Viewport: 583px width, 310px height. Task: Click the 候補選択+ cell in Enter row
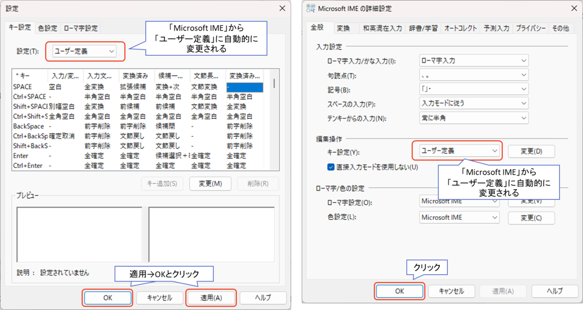coord(172,156)
